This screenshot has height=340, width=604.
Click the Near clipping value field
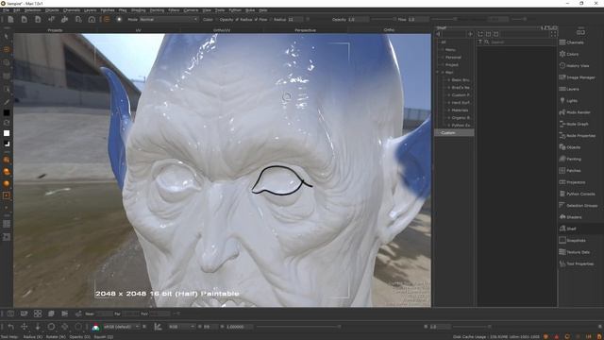point(105,314)
